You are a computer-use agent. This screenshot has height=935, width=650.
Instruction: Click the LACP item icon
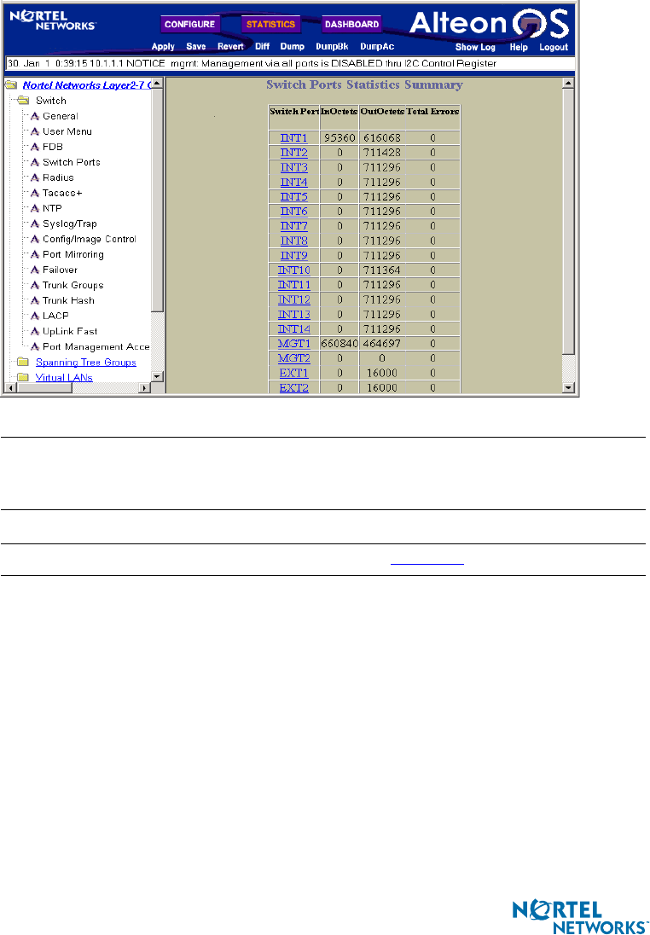35,316
